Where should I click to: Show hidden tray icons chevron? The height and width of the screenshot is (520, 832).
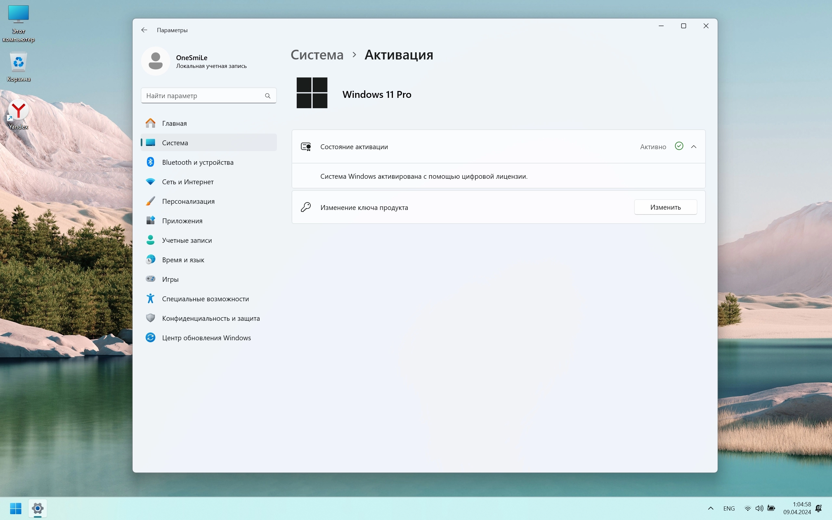tap(710, 508)
